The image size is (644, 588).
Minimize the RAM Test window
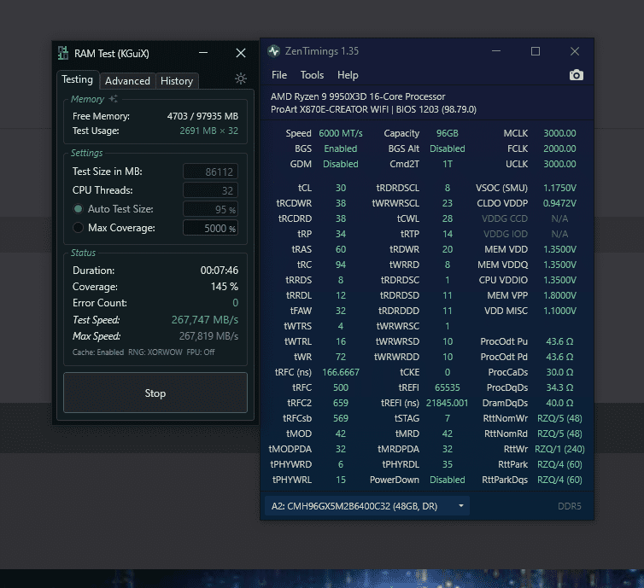[203, 53]
